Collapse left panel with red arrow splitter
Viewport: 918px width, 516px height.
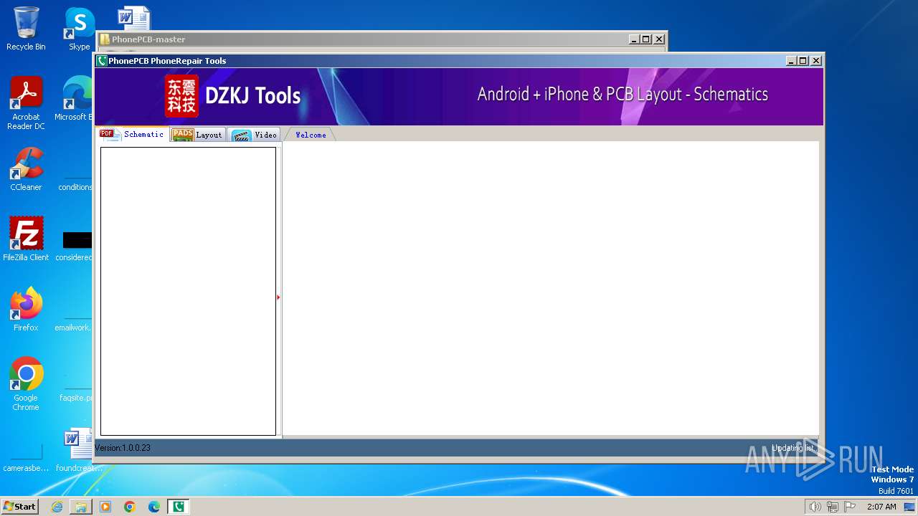click(278, 297)
